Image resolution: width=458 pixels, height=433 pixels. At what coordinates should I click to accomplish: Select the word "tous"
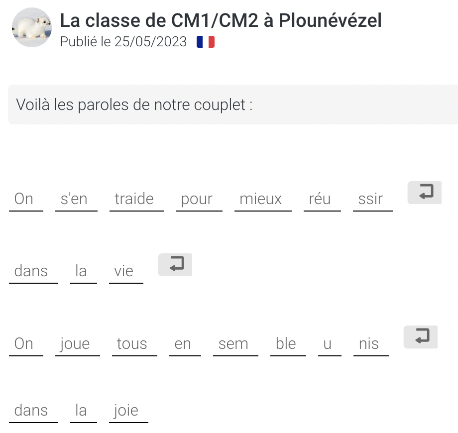132,344
